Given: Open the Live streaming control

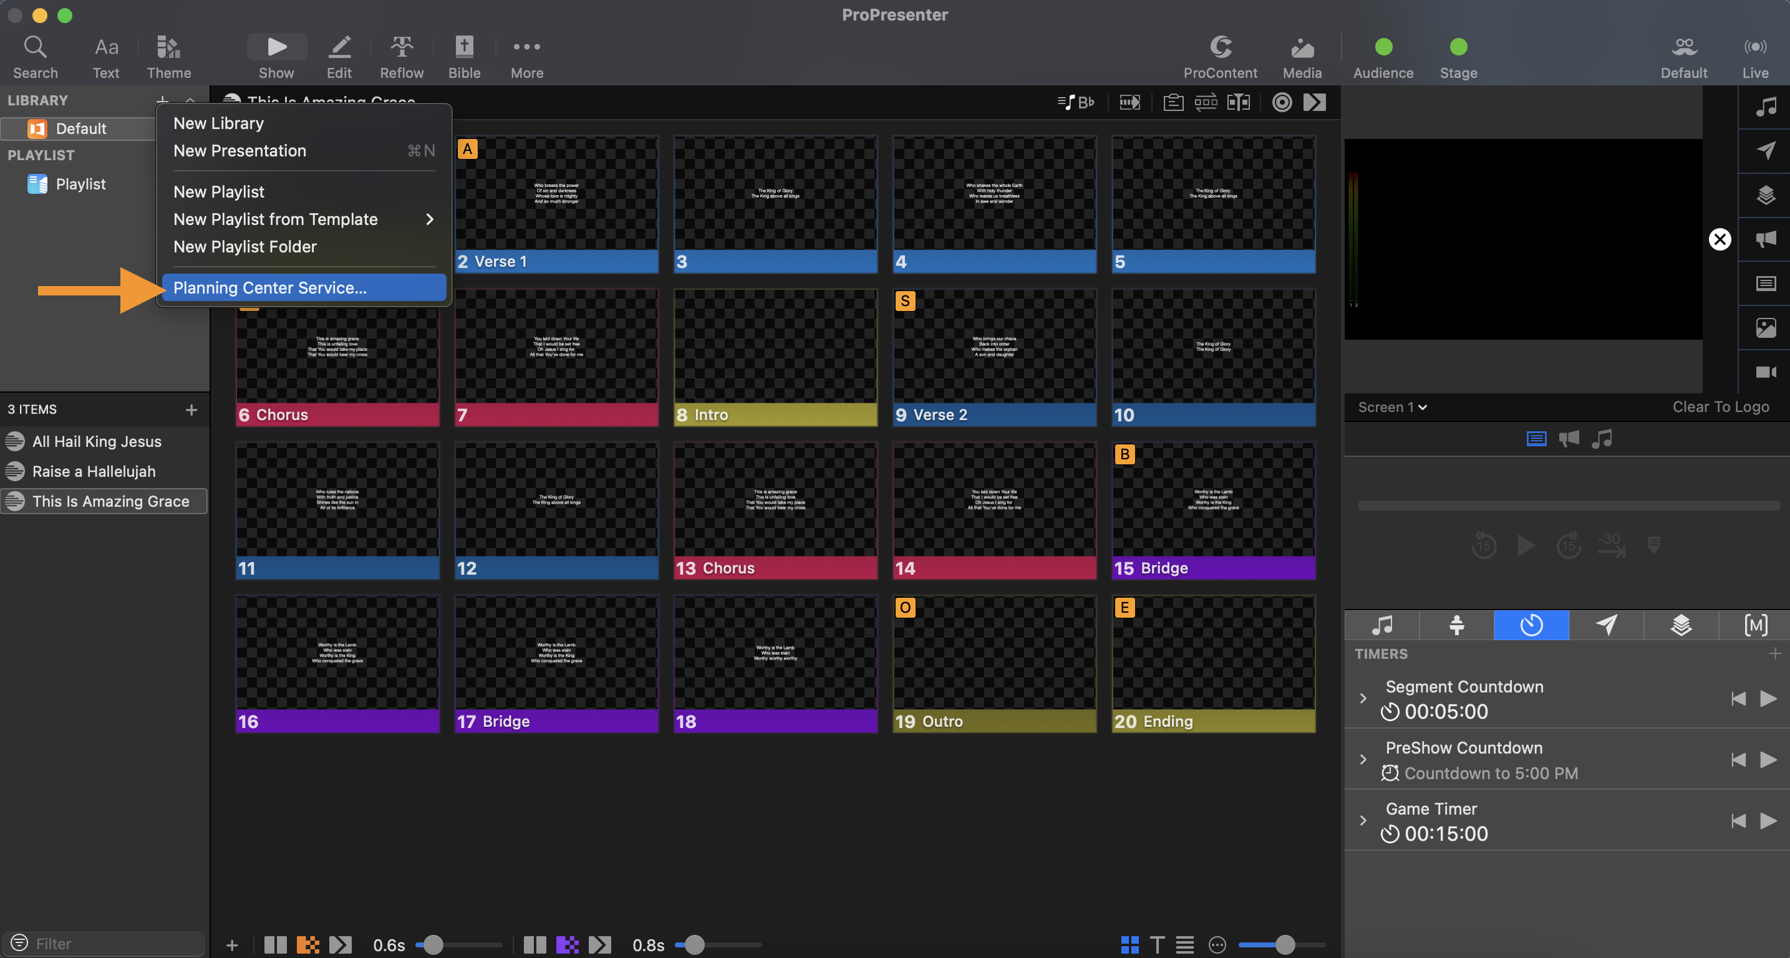Looking at the screenshot, I should (1755, 57).
